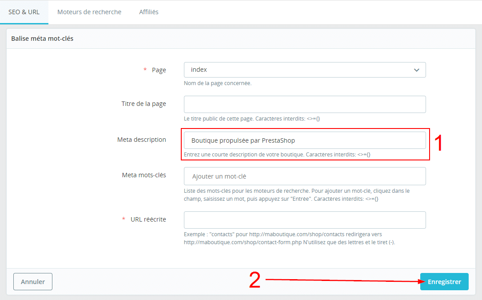
Task: Click the Page field label
Action: tap(159, 70)
